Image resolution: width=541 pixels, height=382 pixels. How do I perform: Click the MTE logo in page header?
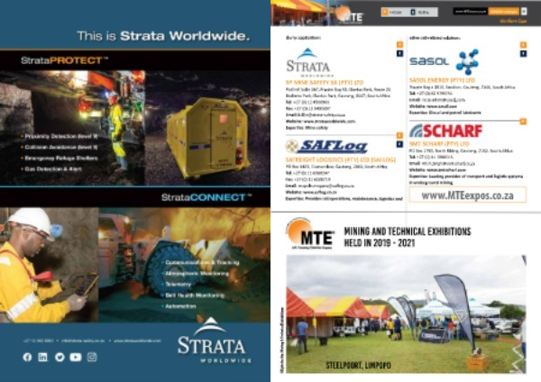coord(350,14)
